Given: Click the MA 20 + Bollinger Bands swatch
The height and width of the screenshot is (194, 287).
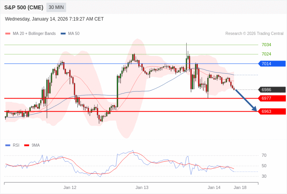Looking at the screenshot, I should 8,34.
